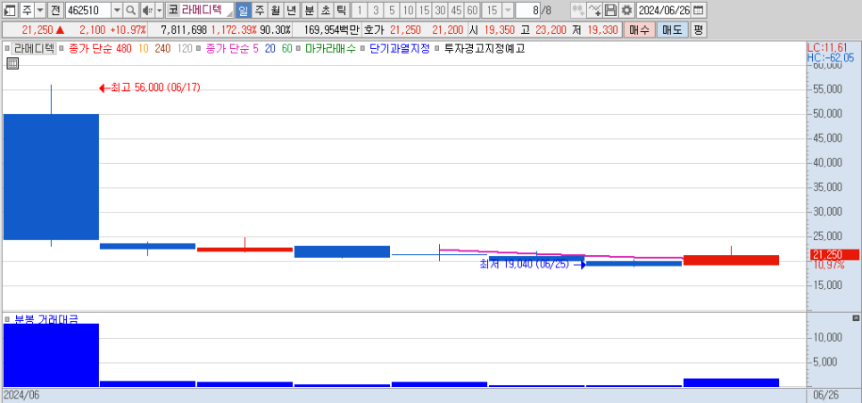This screenshot has height=403, width=862.
Task: Select the 45 interval button
Action: pos(456,11)
